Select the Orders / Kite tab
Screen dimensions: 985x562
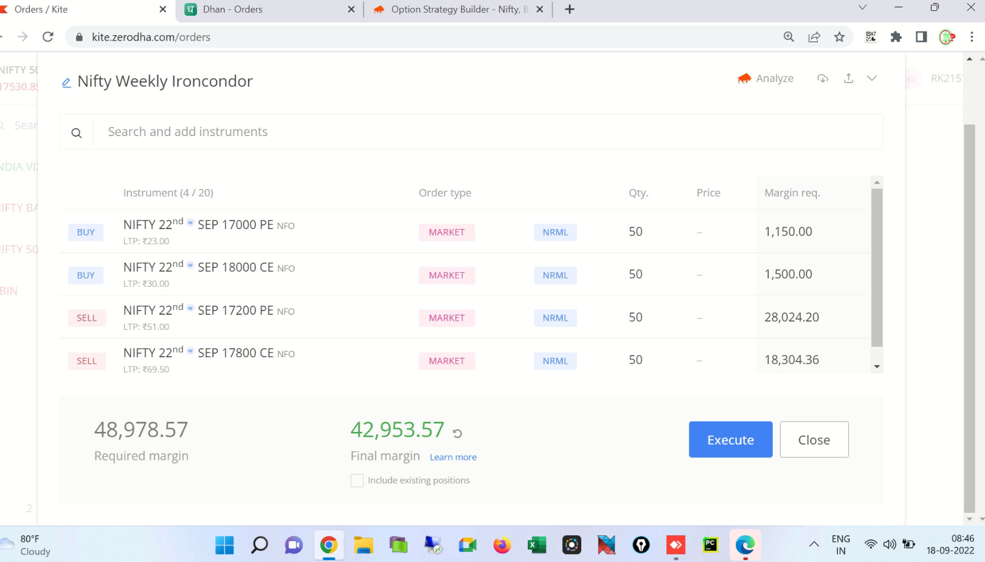click(85, 9)
